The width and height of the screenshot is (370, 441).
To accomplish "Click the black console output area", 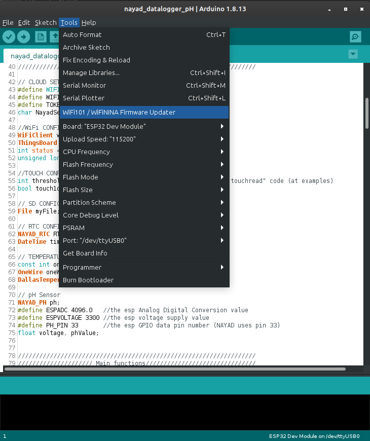I will [x=185, y=412].
